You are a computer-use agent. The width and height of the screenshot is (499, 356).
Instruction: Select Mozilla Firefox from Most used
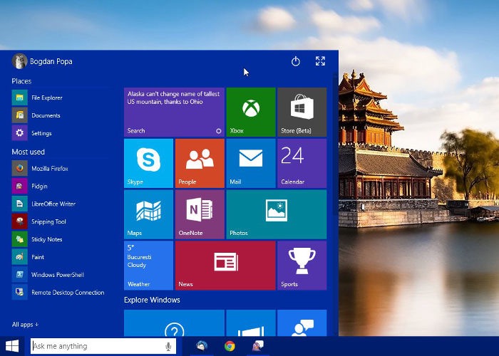pos(49,169)
